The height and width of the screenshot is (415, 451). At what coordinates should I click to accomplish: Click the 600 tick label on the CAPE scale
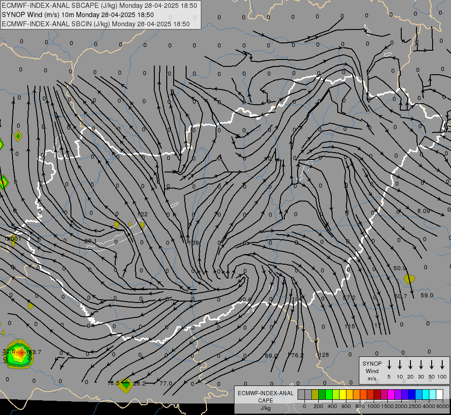(346, 406)
